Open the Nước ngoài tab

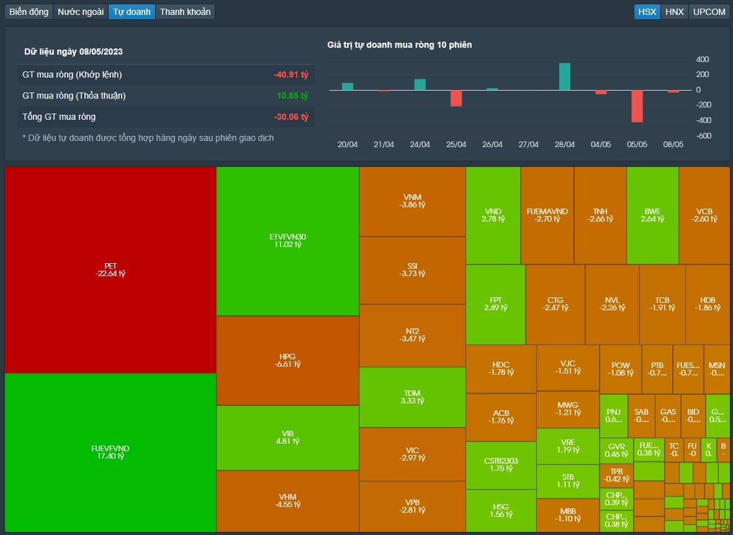point(81,12)
